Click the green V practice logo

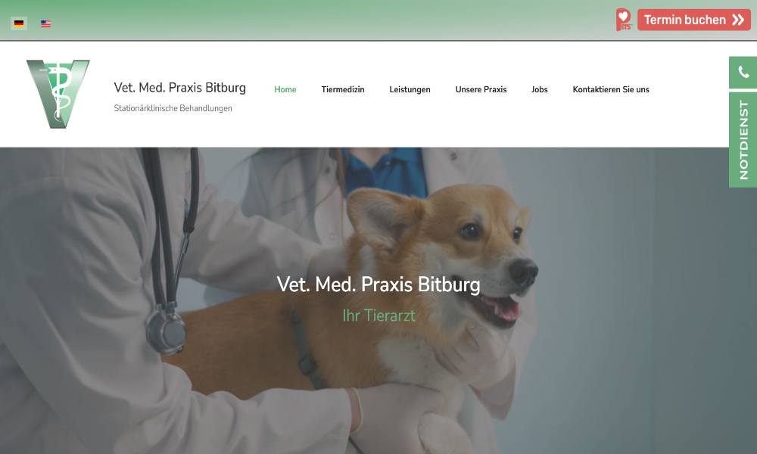point(58,94)
